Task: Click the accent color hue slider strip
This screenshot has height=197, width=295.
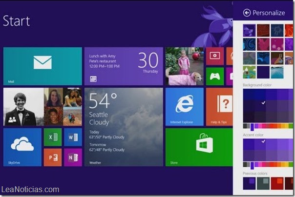Action: coord(268,164)
